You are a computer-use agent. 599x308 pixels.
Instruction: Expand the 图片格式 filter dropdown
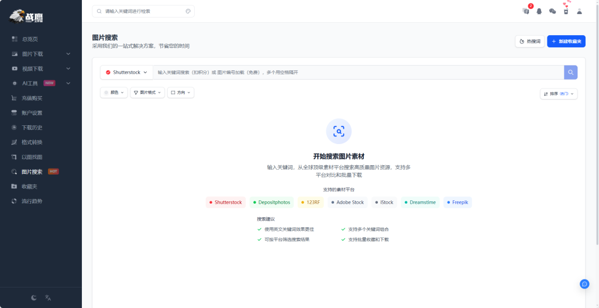[147, 93]
